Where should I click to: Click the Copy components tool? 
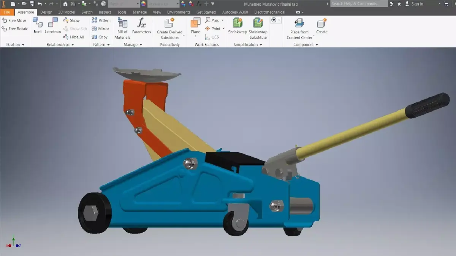pos(100,37)
